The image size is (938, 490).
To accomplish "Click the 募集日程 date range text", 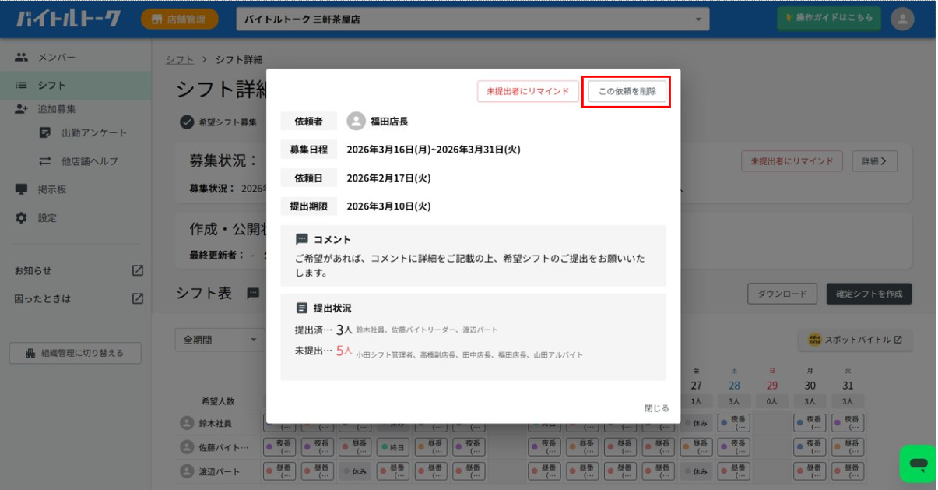I will pyautogui.click(x=433, y=150).
